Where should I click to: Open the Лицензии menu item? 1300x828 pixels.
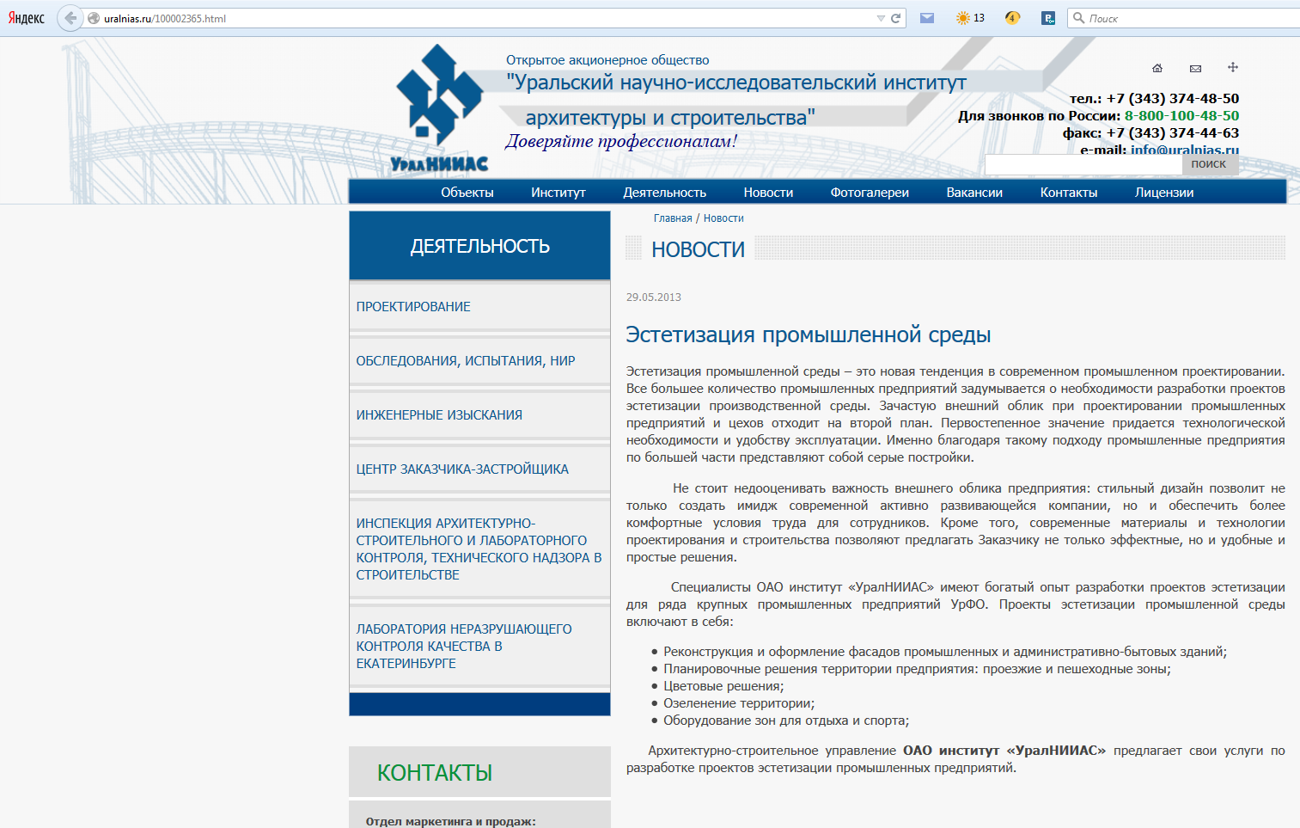pyautogui.click(x=1164, y=193)
